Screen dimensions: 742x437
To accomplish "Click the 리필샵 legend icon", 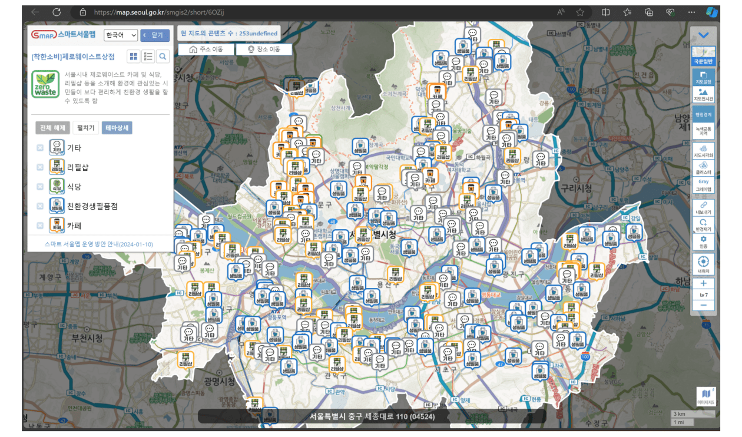I will (57, 167).
